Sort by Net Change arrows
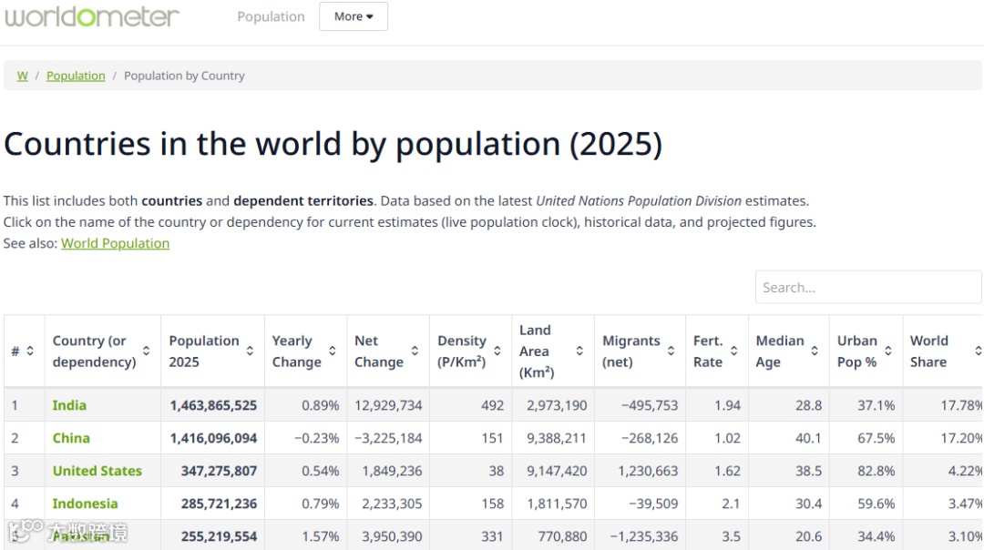984x550 pixels. coord(415,351)
